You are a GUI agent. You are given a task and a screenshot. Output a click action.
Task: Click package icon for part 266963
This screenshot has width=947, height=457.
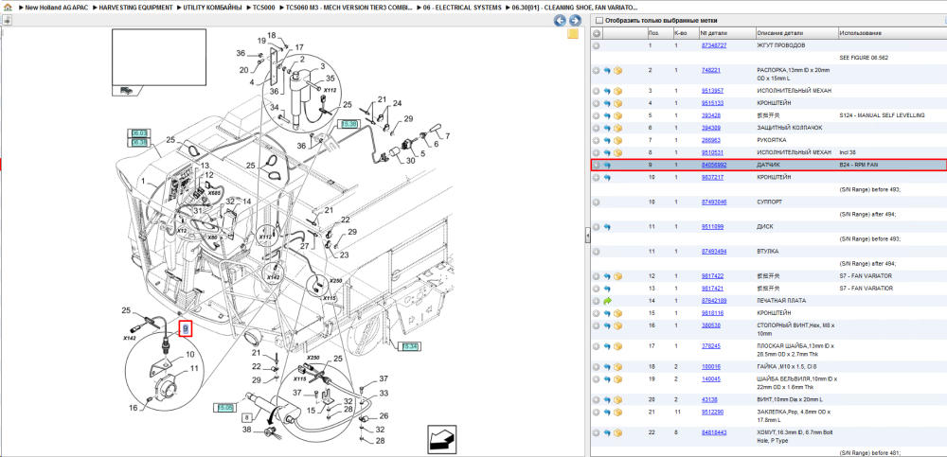[x=617, y=140]
